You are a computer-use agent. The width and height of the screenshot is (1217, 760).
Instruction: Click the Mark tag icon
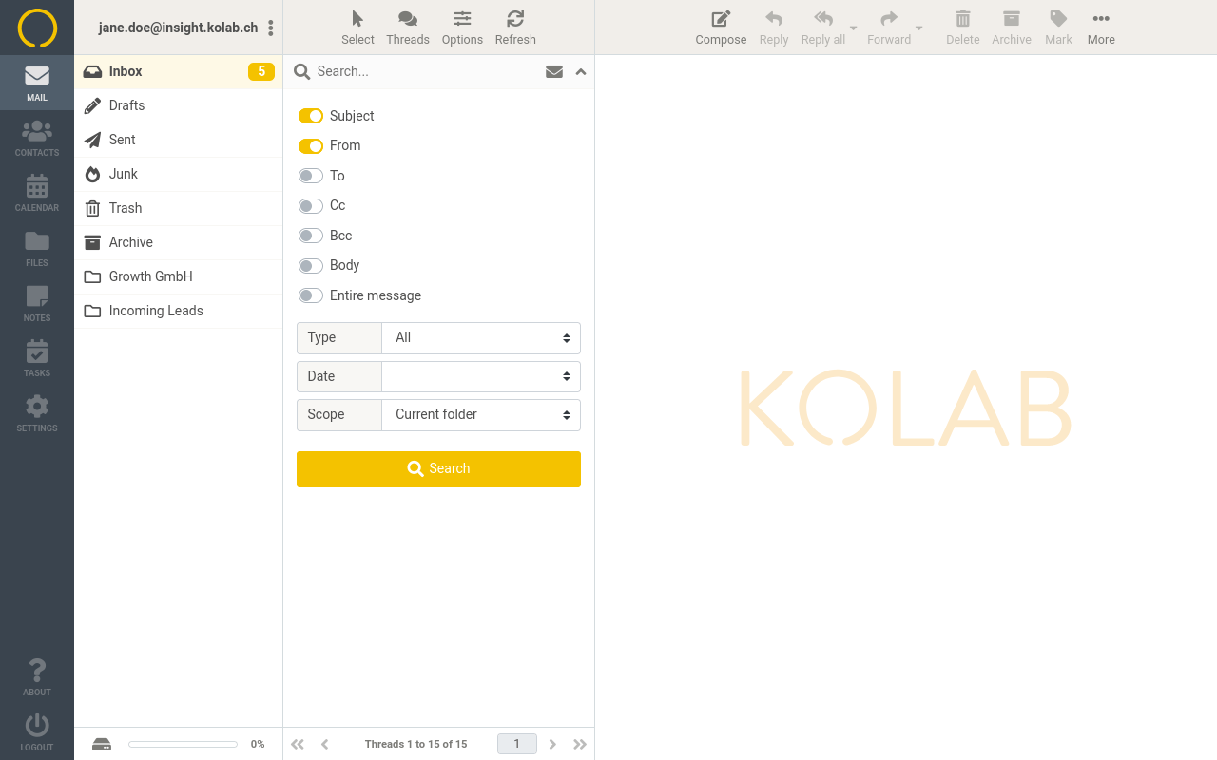(1058, 28)
